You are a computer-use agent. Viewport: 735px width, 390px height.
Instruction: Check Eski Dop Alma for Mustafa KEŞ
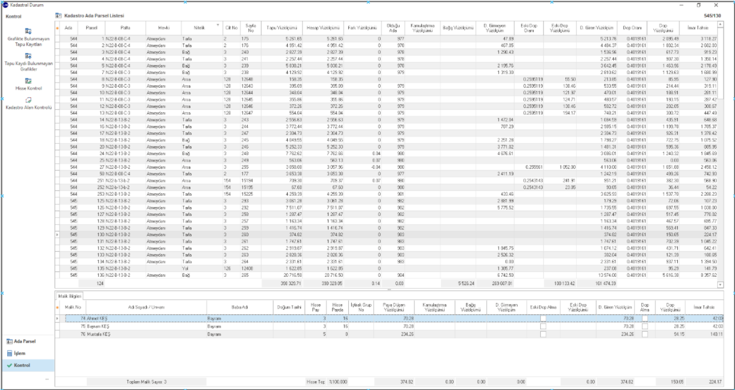543,334
